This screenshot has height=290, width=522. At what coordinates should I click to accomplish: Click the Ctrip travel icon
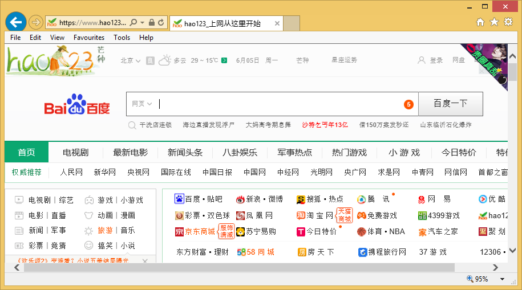tap(362, 252)
